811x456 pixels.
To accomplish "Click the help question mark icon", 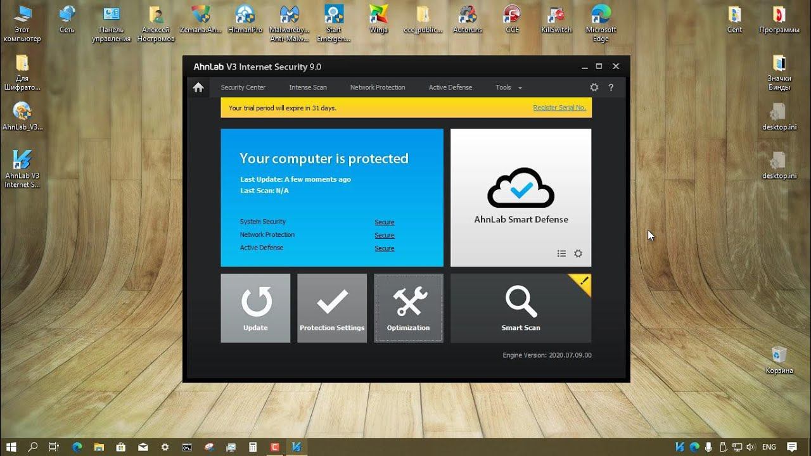I will click(x=611, y=87).
